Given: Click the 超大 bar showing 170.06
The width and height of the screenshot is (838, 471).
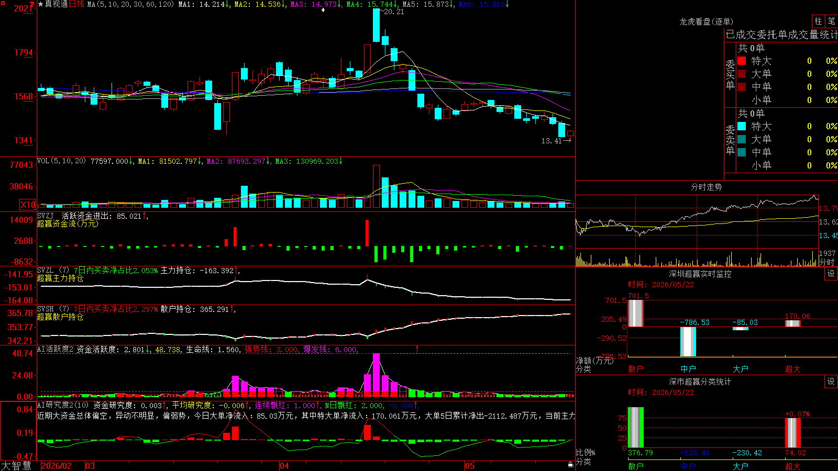Looking at the screenshot, I should (793, 323).
